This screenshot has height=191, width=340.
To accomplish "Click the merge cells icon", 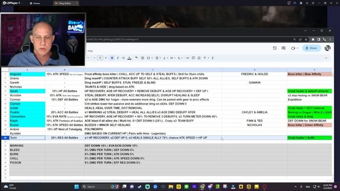I will click(148, 58).
